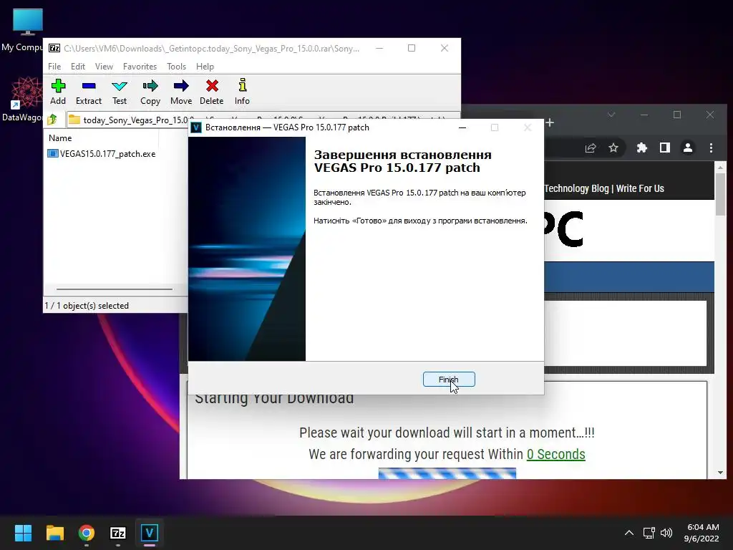The height and width of the screenshot is (550, 733).
Task: Open the File menu in 7-Zip
Action: [x=54, y=67]
